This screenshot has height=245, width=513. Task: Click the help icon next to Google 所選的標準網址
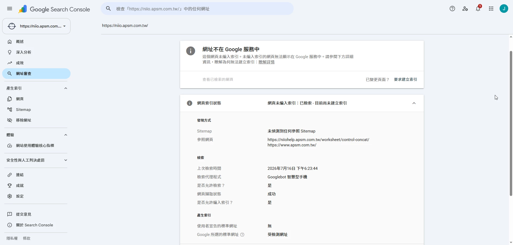click(x=242, y=235)
